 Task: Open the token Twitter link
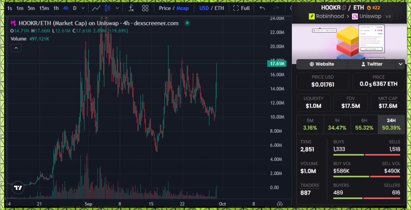pos(372,64)
